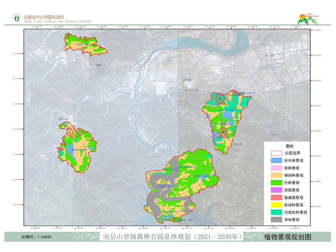Pick the 硬阔林景观 orange legend swatch
Viewport: 336px width, 252px height.
click(276, 175)
